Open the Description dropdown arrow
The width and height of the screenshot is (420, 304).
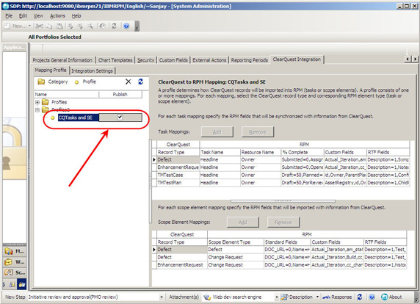coord(317,297)
